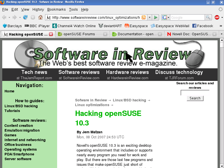The height and width of the screenshot is (168, 224).
Task: Open the Tutorials sidebar link
Action: click(12, 111)
